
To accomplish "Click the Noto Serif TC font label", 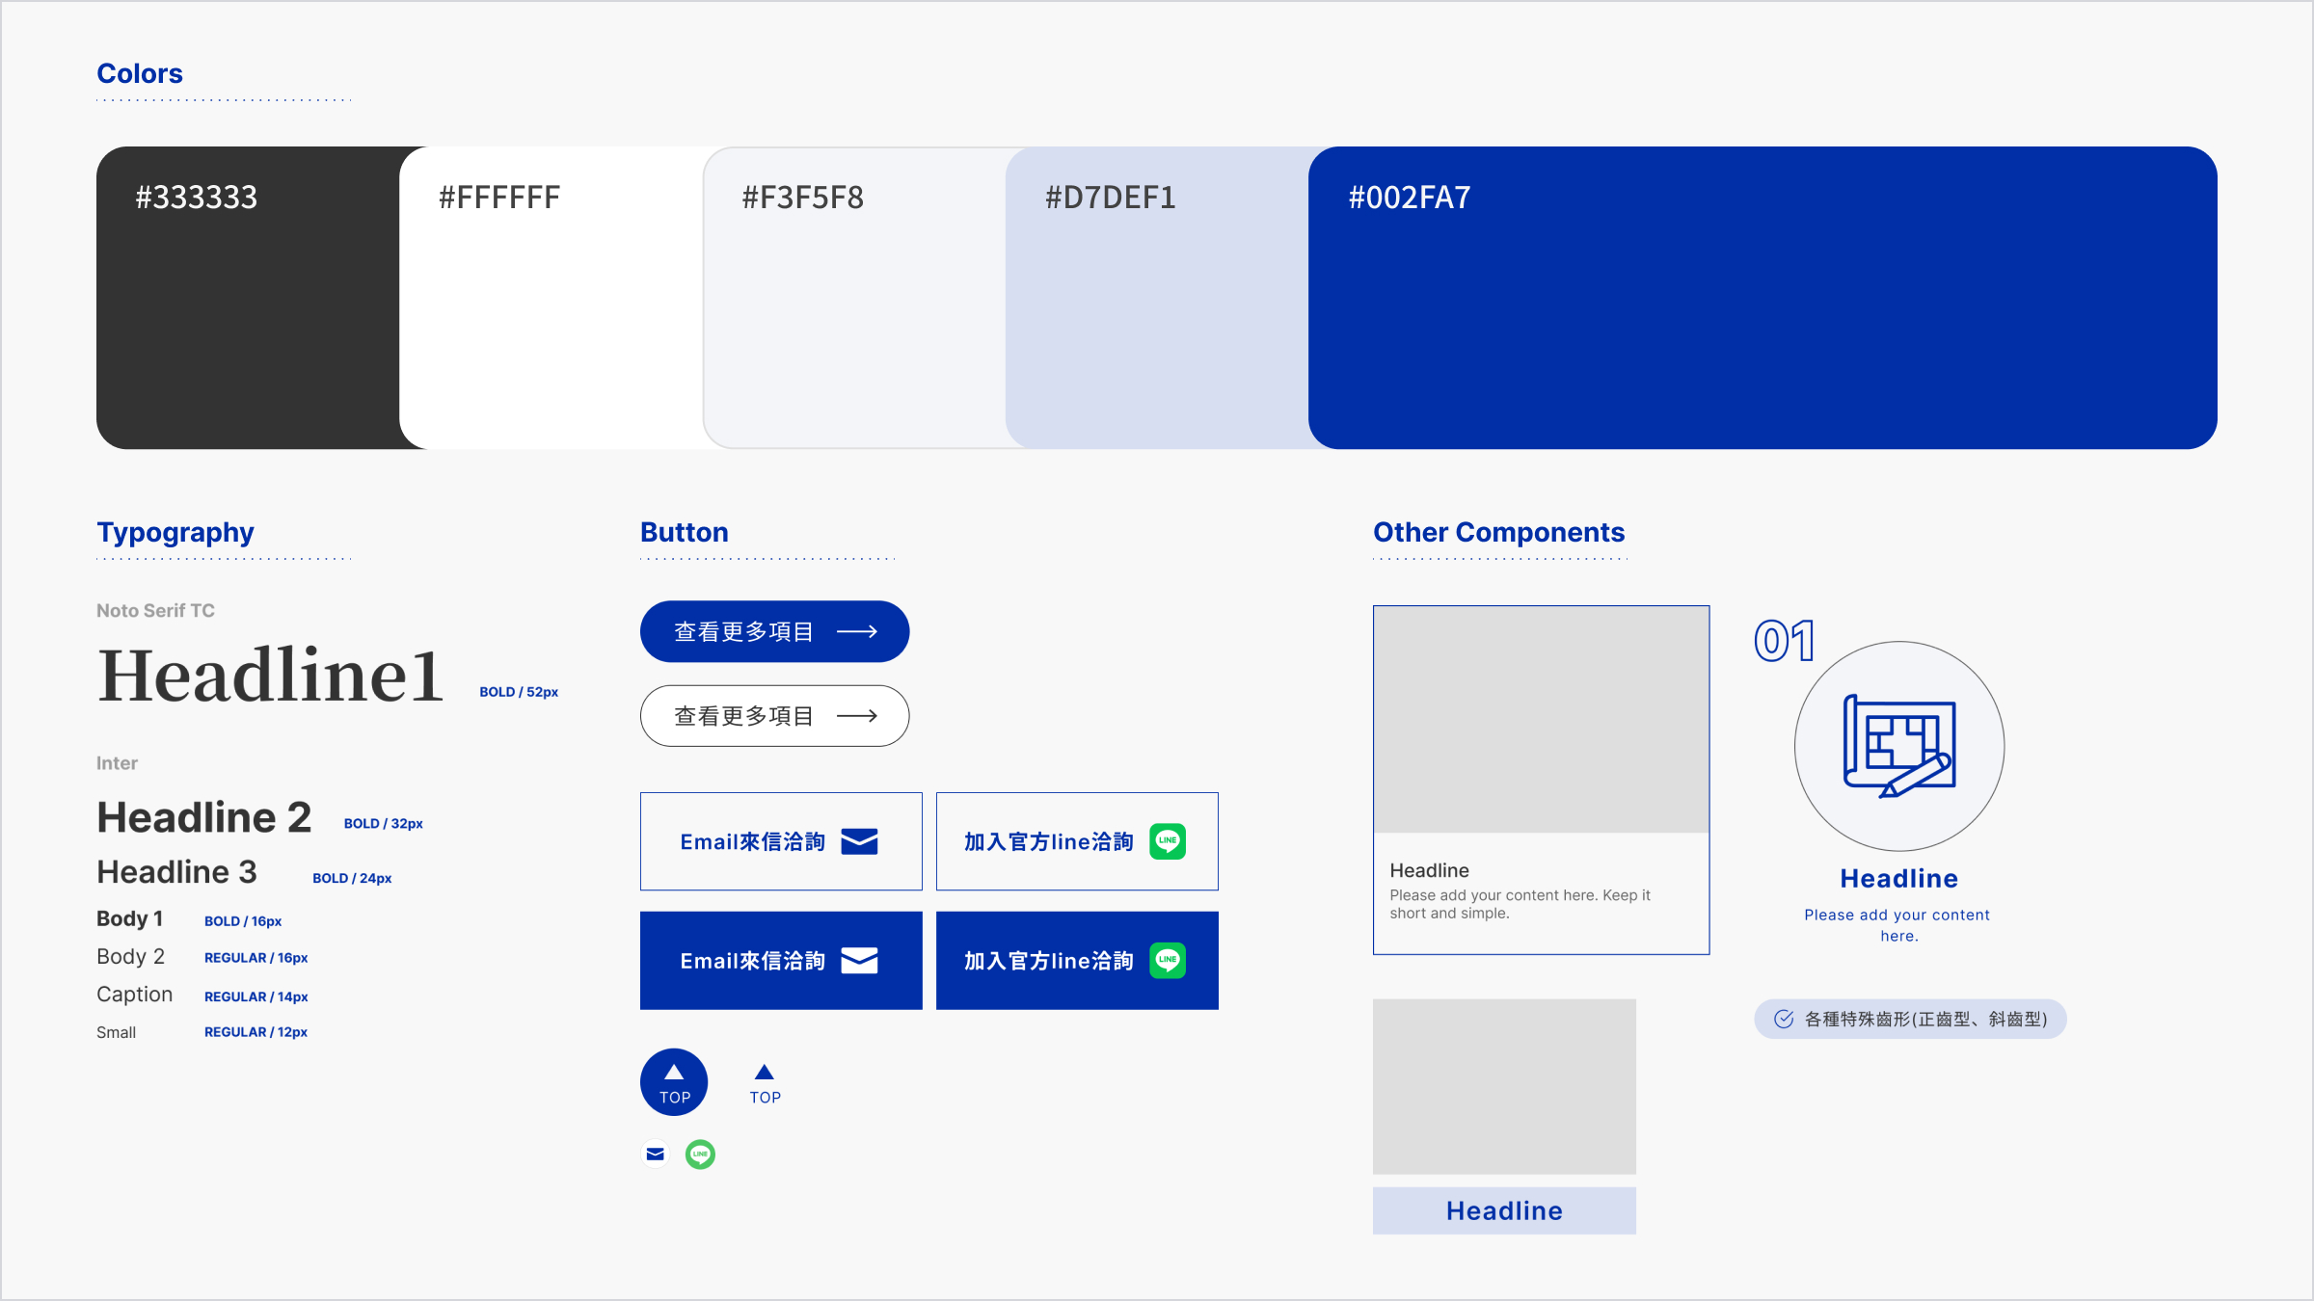I will 155,610.
